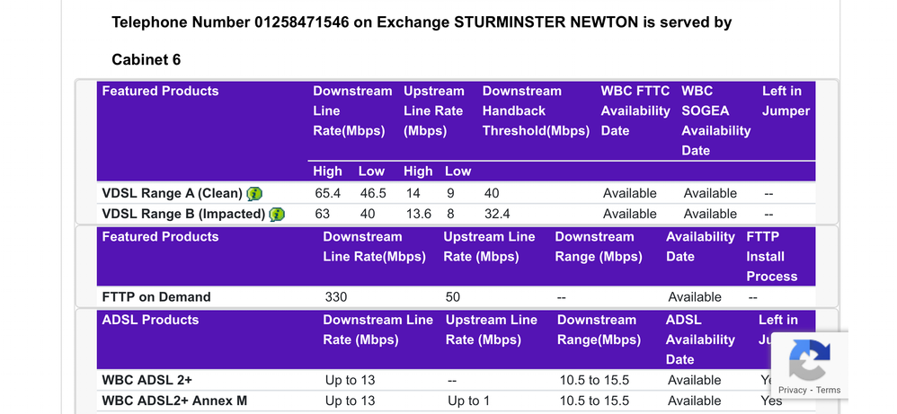The image size is (897, 414).
Task: Click the 330 downstream rate for FTTP
Action: coord(335,297)
